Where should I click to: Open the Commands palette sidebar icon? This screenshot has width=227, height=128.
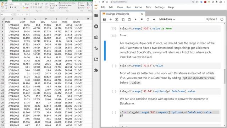[x=96, y=37]
